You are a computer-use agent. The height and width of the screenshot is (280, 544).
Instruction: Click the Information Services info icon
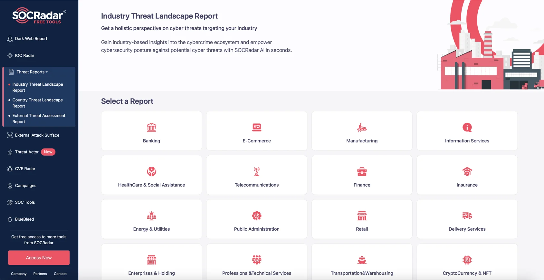tap(467, 128)
